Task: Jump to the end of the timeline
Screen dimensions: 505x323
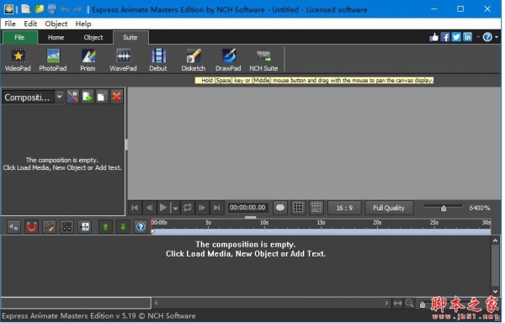Action: click(x=217, y=208)
